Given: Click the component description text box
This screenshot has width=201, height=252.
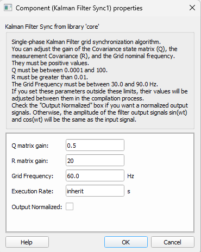Looking at the screenshot, I should [100, 81].
